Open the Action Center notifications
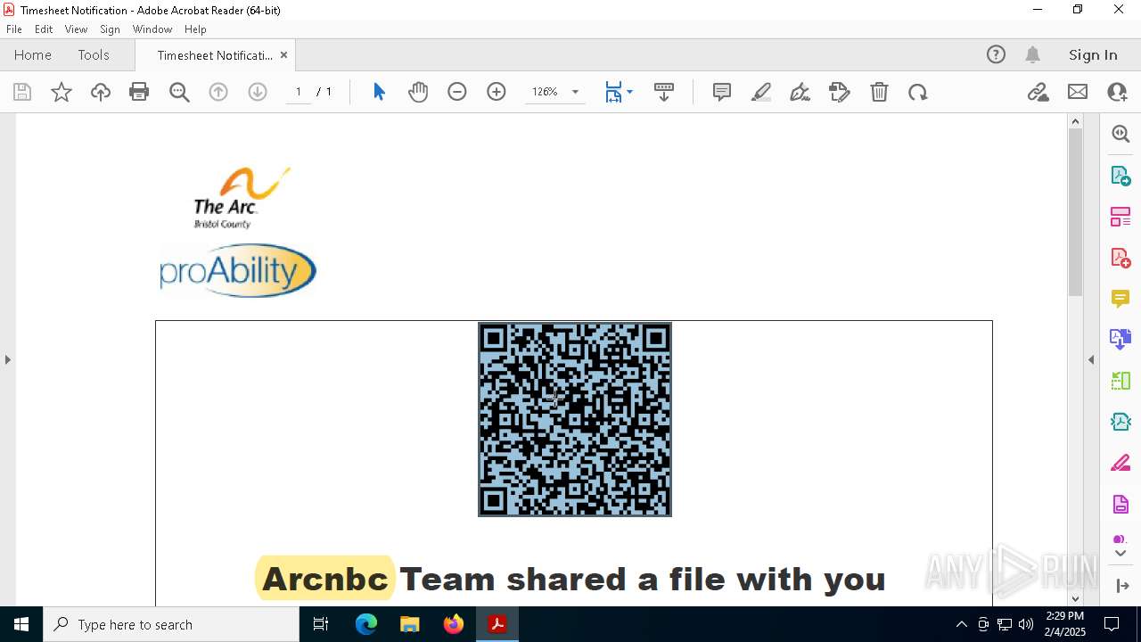The image size is (1141, 642). tap(1112, 624)
